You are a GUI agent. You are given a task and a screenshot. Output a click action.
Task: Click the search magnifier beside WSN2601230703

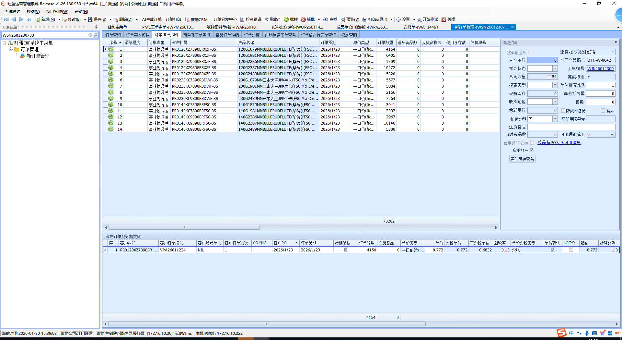tap(96, 35)
